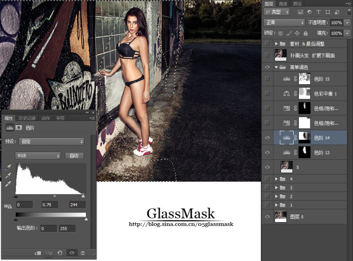View previous state of adjustment

click(49, 253)
